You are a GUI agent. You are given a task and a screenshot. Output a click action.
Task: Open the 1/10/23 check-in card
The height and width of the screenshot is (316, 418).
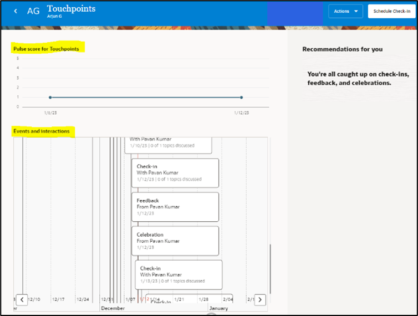(x=168, y=145)
